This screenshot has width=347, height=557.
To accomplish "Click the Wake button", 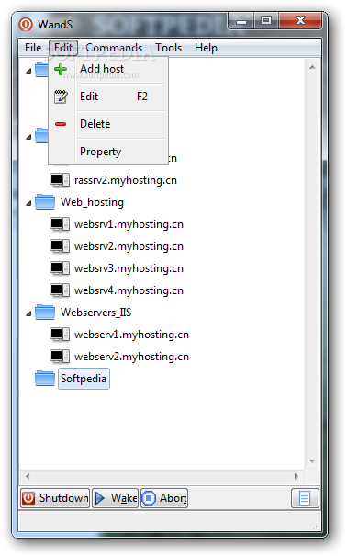I will pos(116,497).
